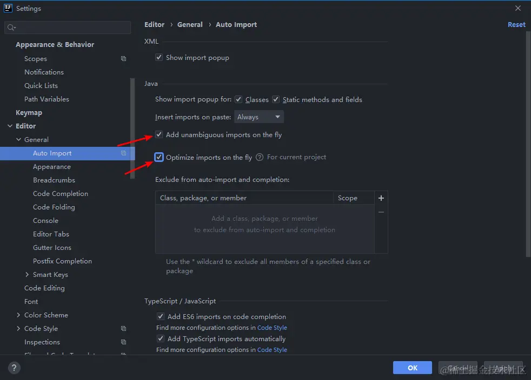The width and height of the screenshot is (531, 380).
Task: Collapse the General tree node
Action: coord(18,140)
